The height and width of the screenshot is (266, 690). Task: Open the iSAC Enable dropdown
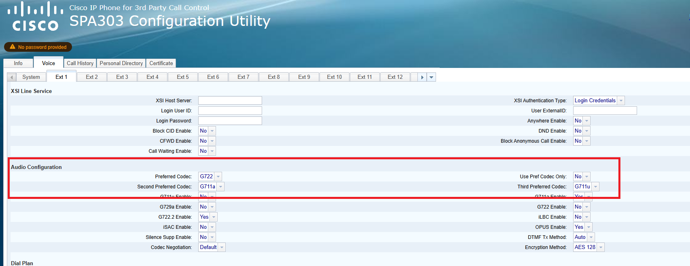[207, 227]
